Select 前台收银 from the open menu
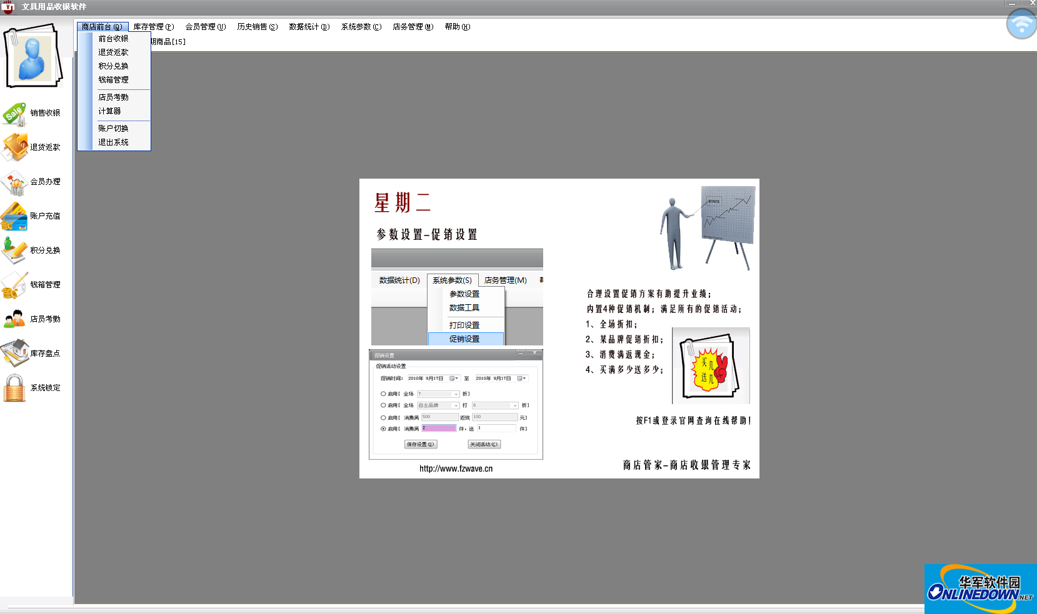Screen dimensions: 1037x614 pyautogui.click(x=113, y=39)
